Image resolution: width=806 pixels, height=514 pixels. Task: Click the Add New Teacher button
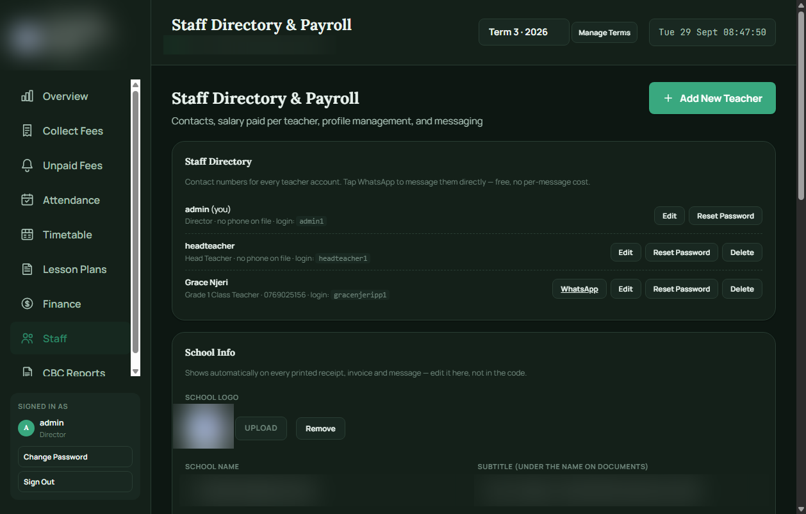point(712,98)
